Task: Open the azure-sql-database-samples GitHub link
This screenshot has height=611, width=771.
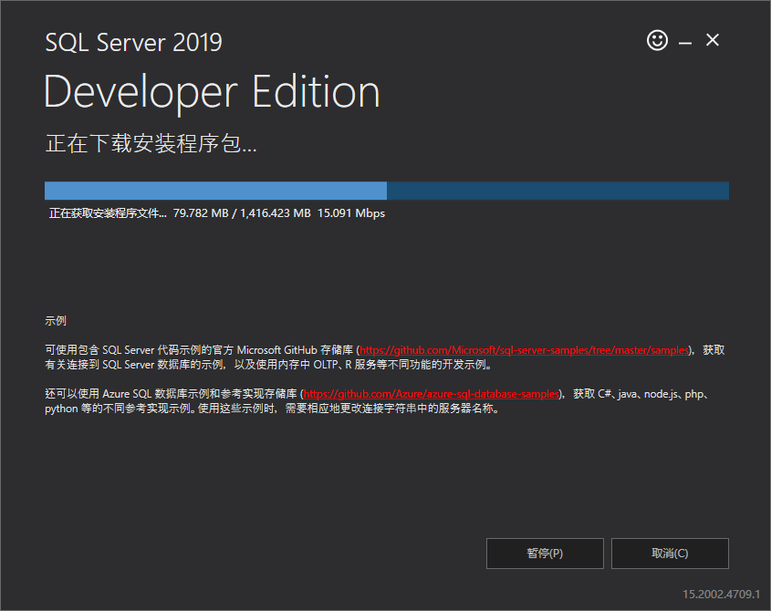Action: point(431,394)
